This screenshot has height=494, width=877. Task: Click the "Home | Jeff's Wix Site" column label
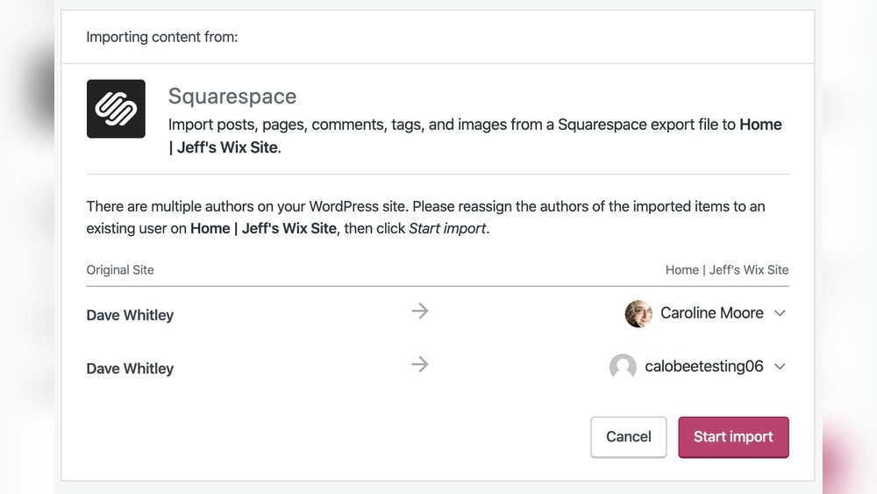coord(726,269)
